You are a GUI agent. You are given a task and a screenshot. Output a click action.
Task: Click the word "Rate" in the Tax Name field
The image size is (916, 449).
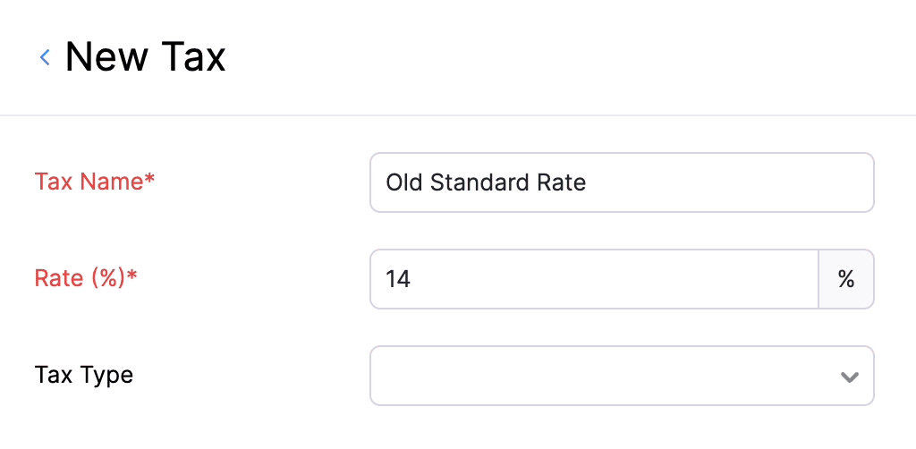(x=564, y=183)
